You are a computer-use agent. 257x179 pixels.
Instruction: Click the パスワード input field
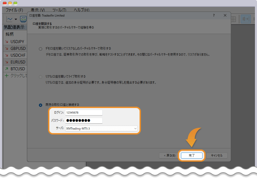coord(84,121)
